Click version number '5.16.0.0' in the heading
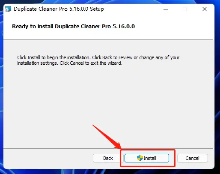The image size is (220, 174). pos(124,27)
